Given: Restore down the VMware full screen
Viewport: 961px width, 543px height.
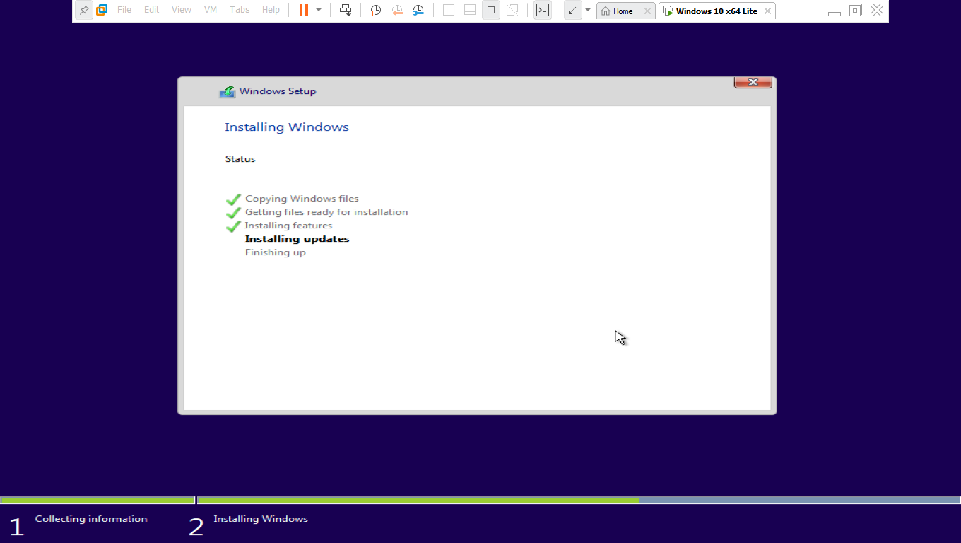Looking at the screenshot, I should [x=856, y=10].
